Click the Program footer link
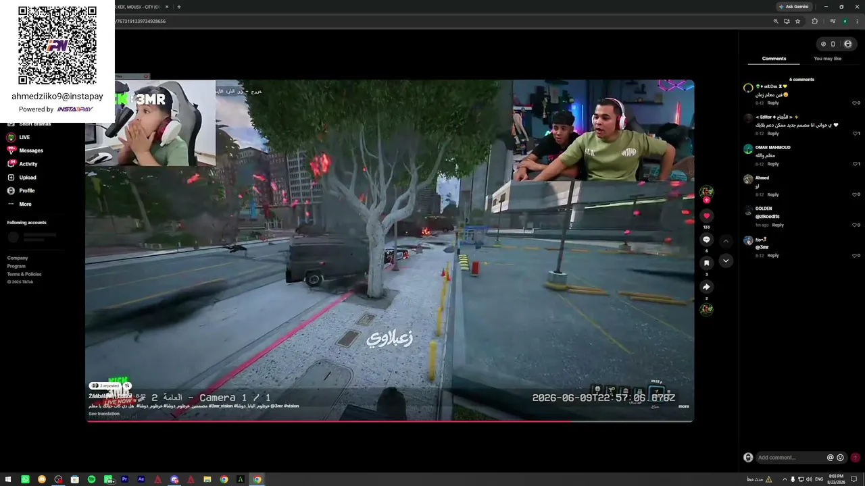This screenshot has width=865, height=486. pyautogui.click(x=16, y=266)
